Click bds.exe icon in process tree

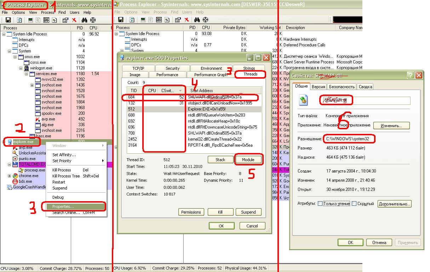point(15,181)
